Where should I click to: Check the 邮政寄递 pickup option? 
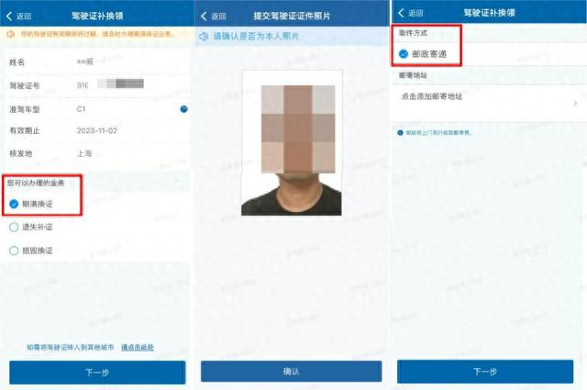(x=404, y=54)
